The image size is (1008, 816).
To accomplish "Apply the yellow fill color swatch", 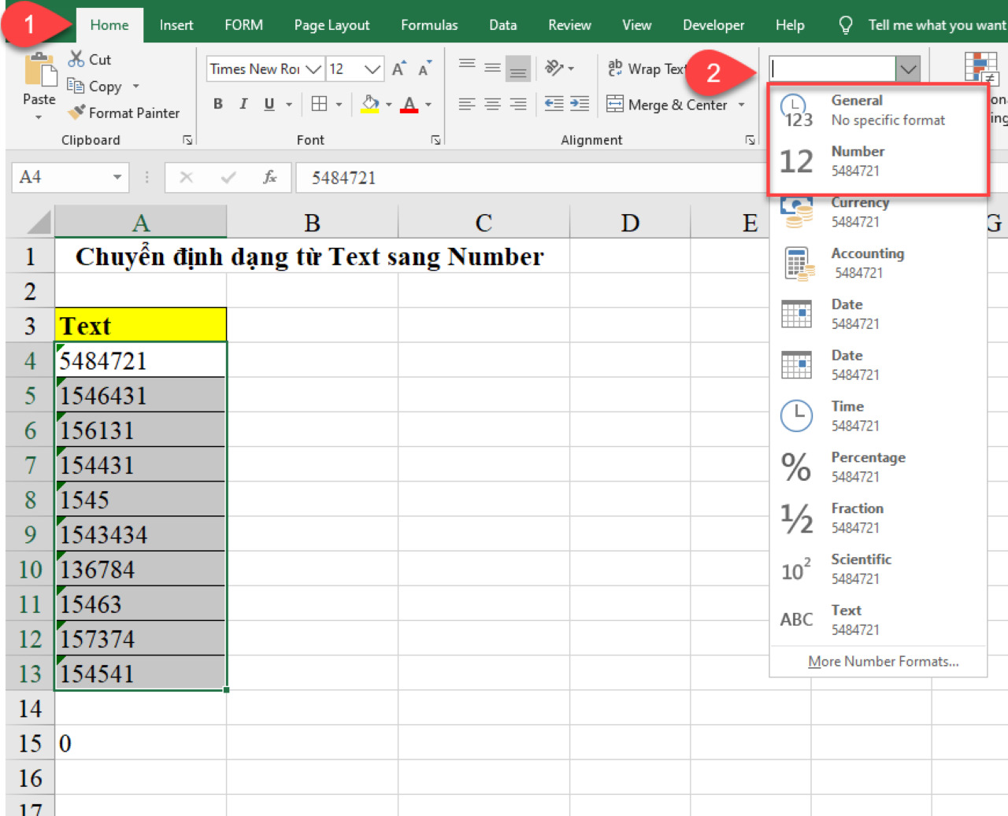I will 369,104.
